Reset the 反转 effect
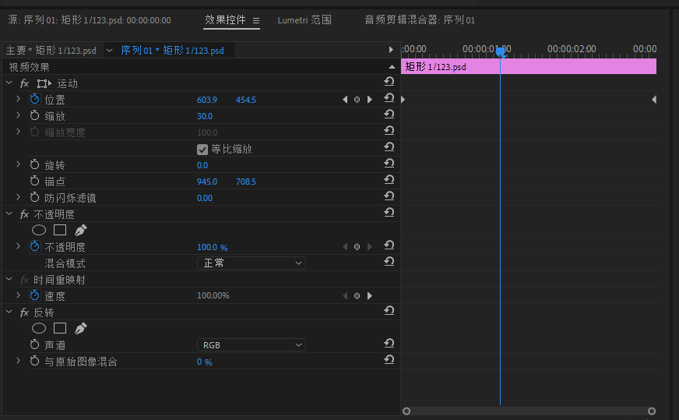This screenshot has width=679, height=420. (389, 311)
